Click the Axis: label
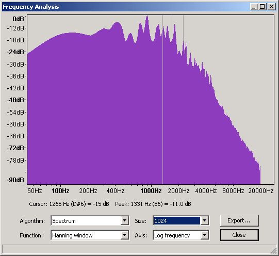The image size is (279, 256). (x=141, y=235)
